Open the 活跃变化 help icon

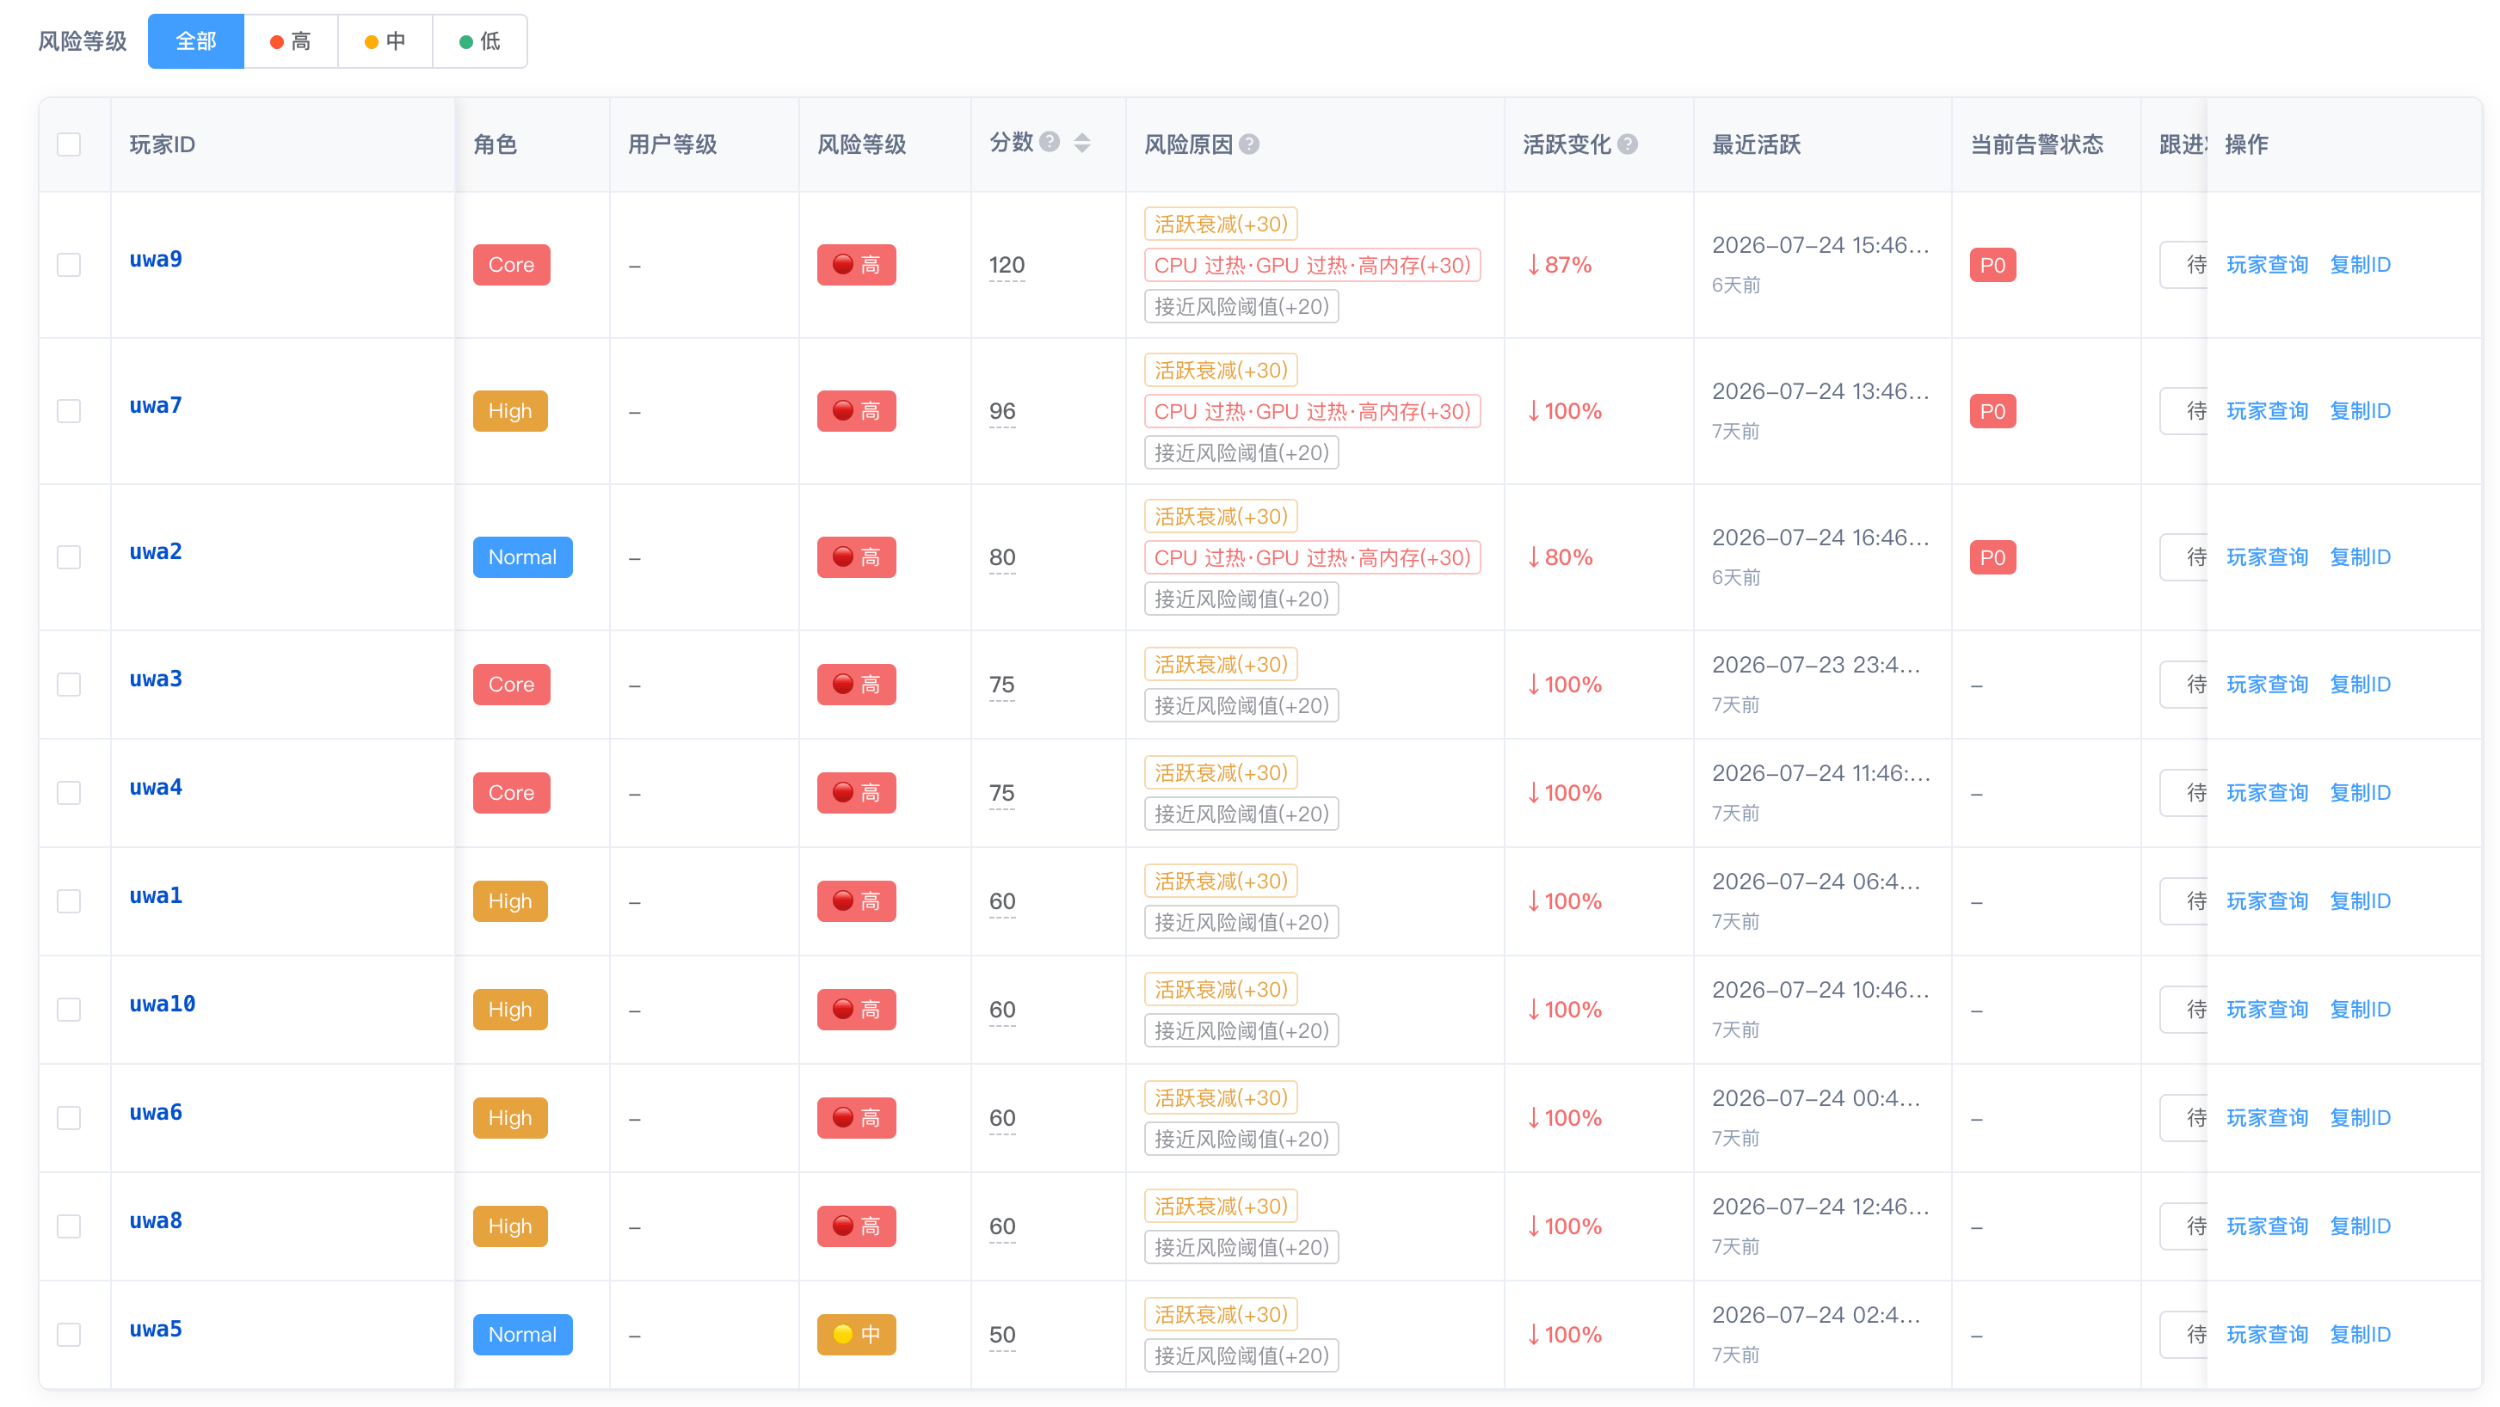click(1628, 144)
